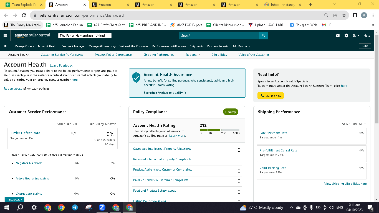The width and height of the screenshot is (379, 213).
Task: Open the Telegram Web bookmark
Action: (303, 25)
